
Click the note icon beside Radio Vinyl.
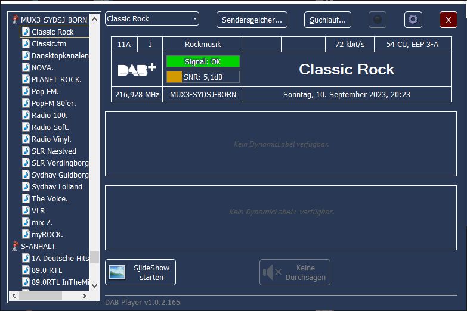26,139
